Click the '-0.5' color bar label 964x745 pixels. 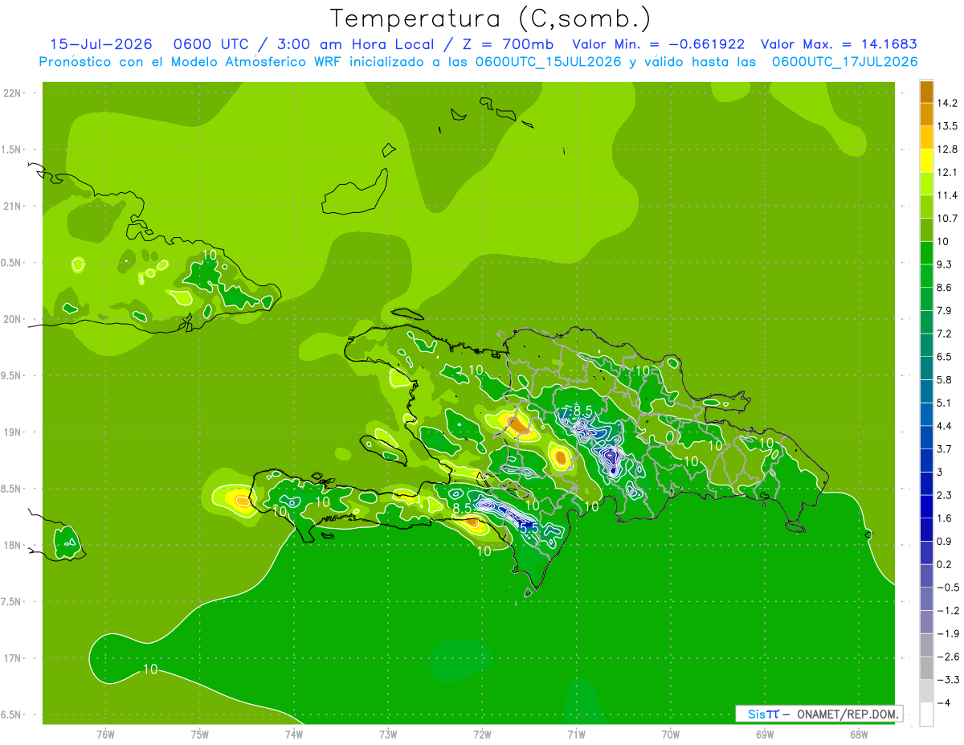948,587
